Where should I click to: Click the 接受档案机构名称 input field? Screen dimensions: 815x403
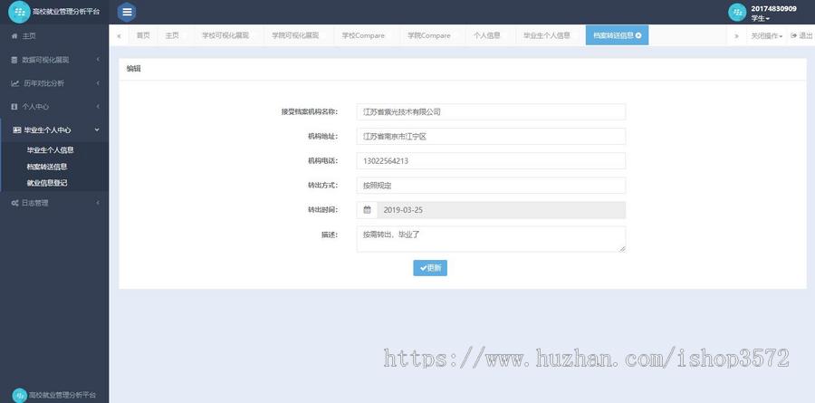pos(491,111)
